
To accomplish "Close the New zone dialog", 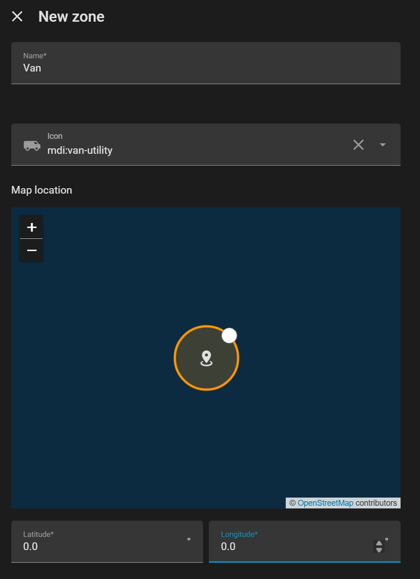I will (x=17, y=17).
